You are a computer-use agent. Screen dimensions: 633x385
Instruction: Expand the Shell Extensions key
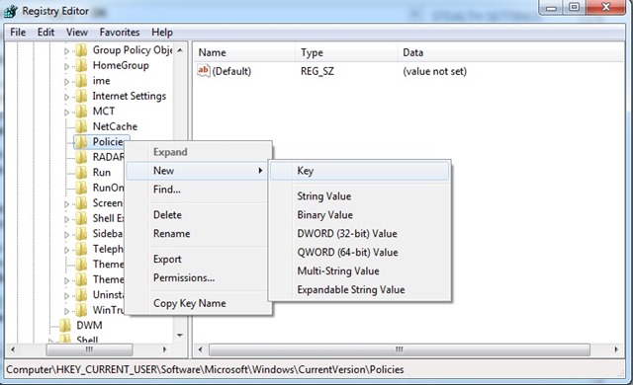[x=66, y=219]
